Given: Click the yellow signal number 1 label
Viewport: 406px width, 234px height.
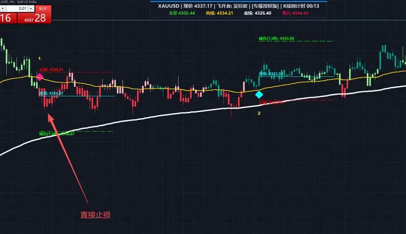Looking at the screenshot, I should [x=39, y=59].
